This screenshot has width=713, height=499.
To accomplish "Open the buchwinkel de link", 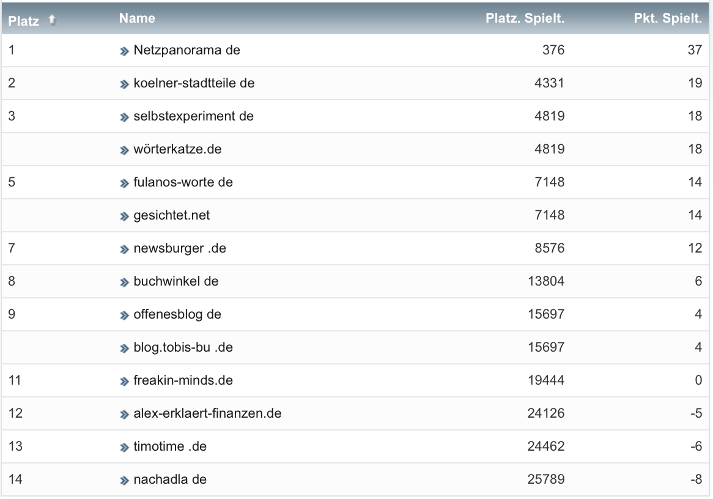I will 176,281.
